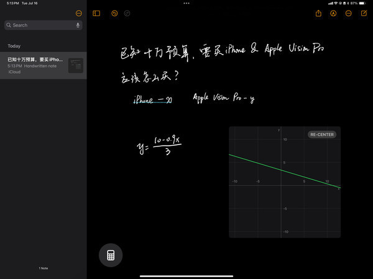373x279 pixels.
Task: Open the share sheet icon
Action: [318, 13]
